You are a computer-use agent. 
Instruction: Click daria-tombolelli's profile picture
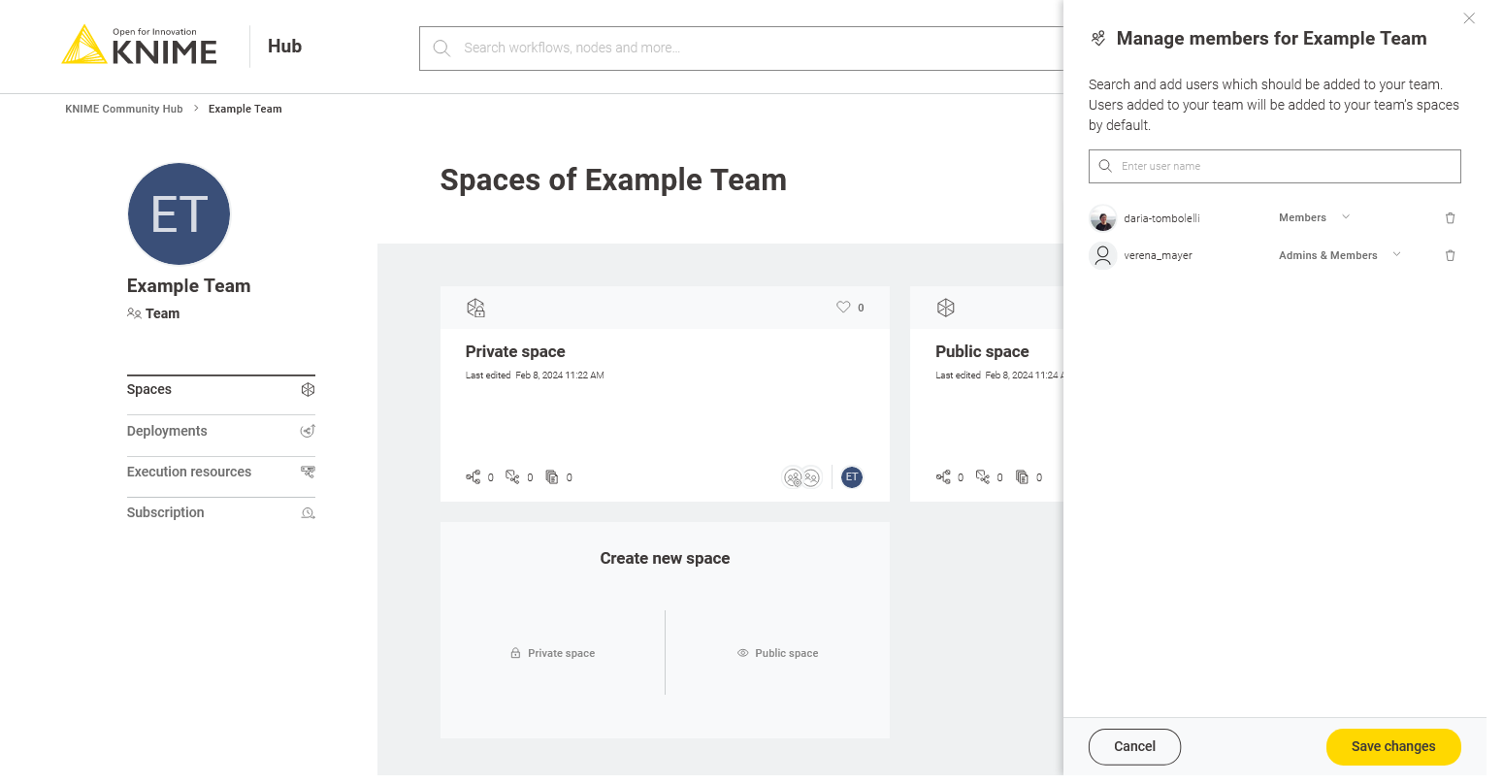click(x=1102, y=218)
